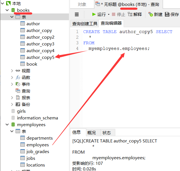Click 受影响的行: 107 in message output
The height and width of the screenshot is (171, 180).
coord(87,163)
